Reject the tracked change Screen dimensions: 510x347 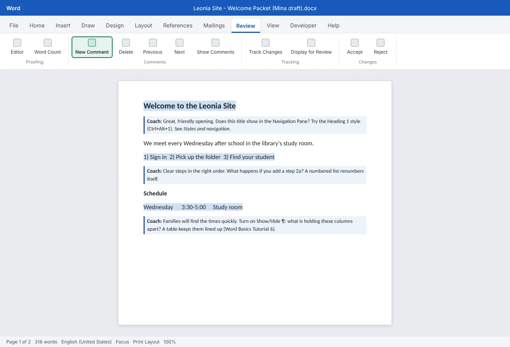381,47
